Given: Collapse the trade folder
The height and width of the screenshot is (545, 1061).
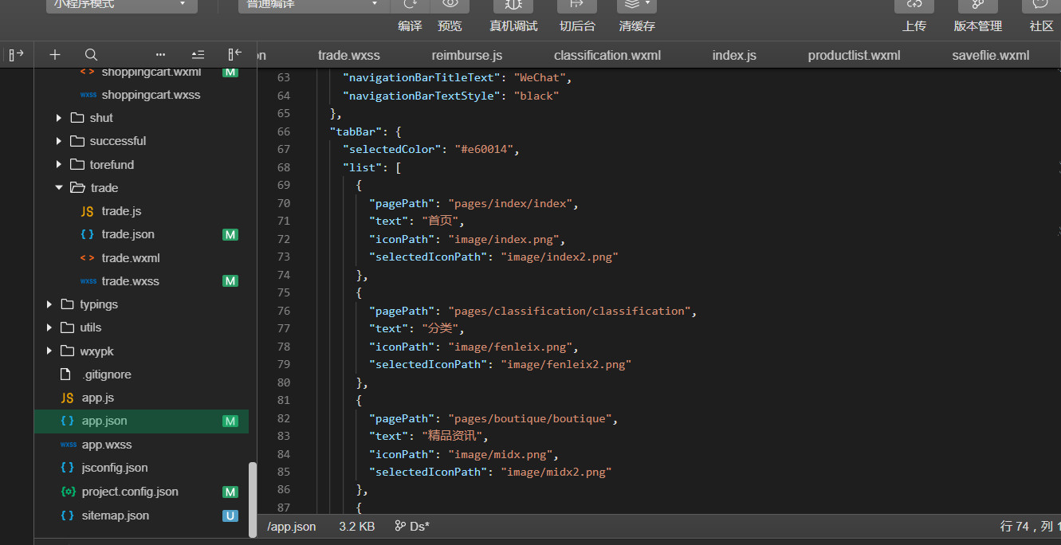Looking at the screenshot, I should click(59, 188).
